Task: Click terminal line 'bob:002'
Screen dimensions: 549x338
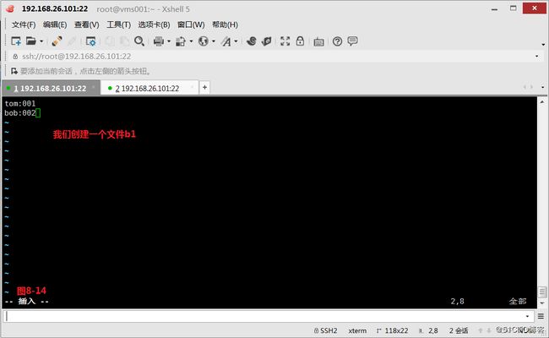Action: [20, 113]
